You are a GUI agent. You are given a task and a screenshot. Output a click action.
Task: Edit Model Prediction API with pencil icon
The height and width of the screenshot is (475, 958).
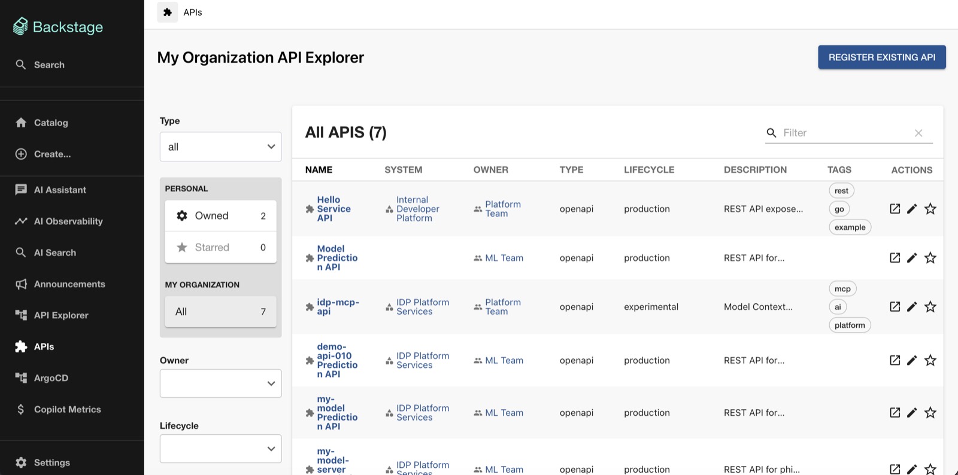[912, 258]
